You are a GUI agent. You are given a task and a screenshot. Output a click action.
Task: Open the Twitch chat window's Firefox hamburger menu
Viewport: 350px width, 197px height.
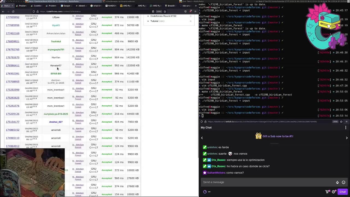tap(346, 122)
